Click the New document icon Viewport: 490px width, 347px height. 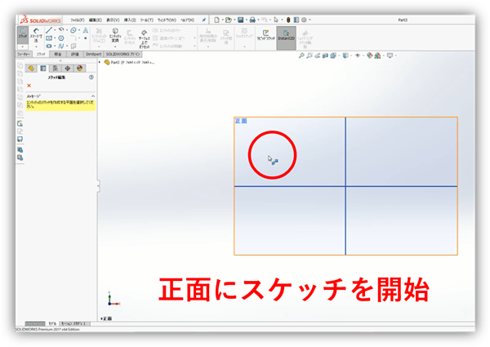pyautogui.click(x=216, y=20)
